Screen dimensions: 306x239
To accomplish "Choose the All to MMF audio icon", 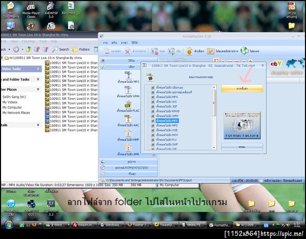I will (x=128, y=134).
